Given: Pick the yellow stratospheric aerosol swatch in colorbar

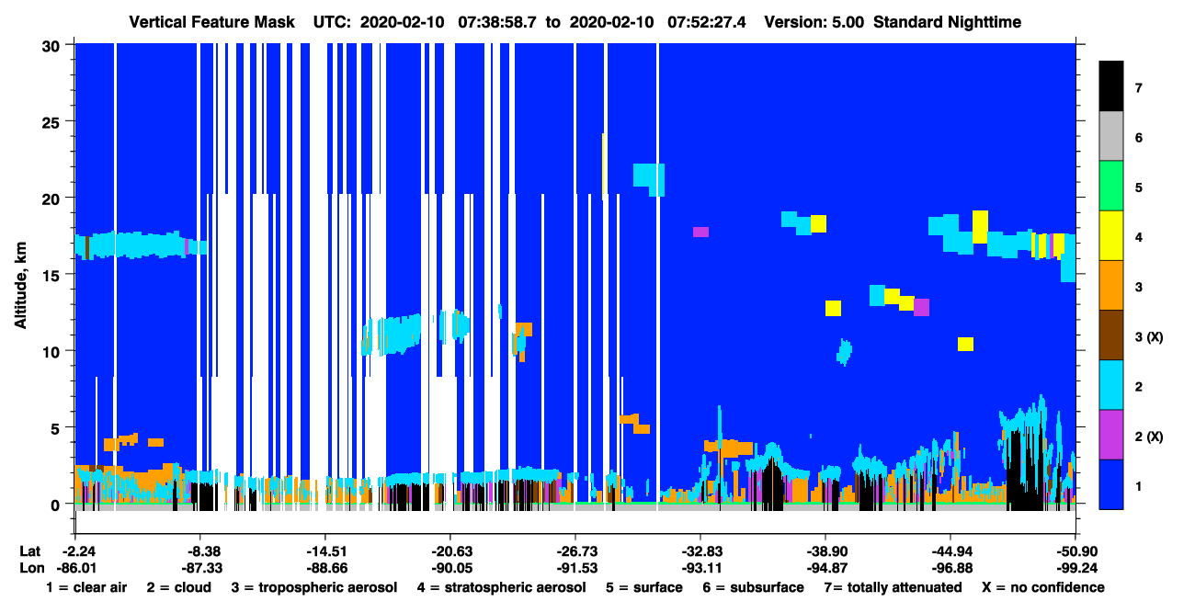Looking at the screenshot, I should [x=1111, y=236].
